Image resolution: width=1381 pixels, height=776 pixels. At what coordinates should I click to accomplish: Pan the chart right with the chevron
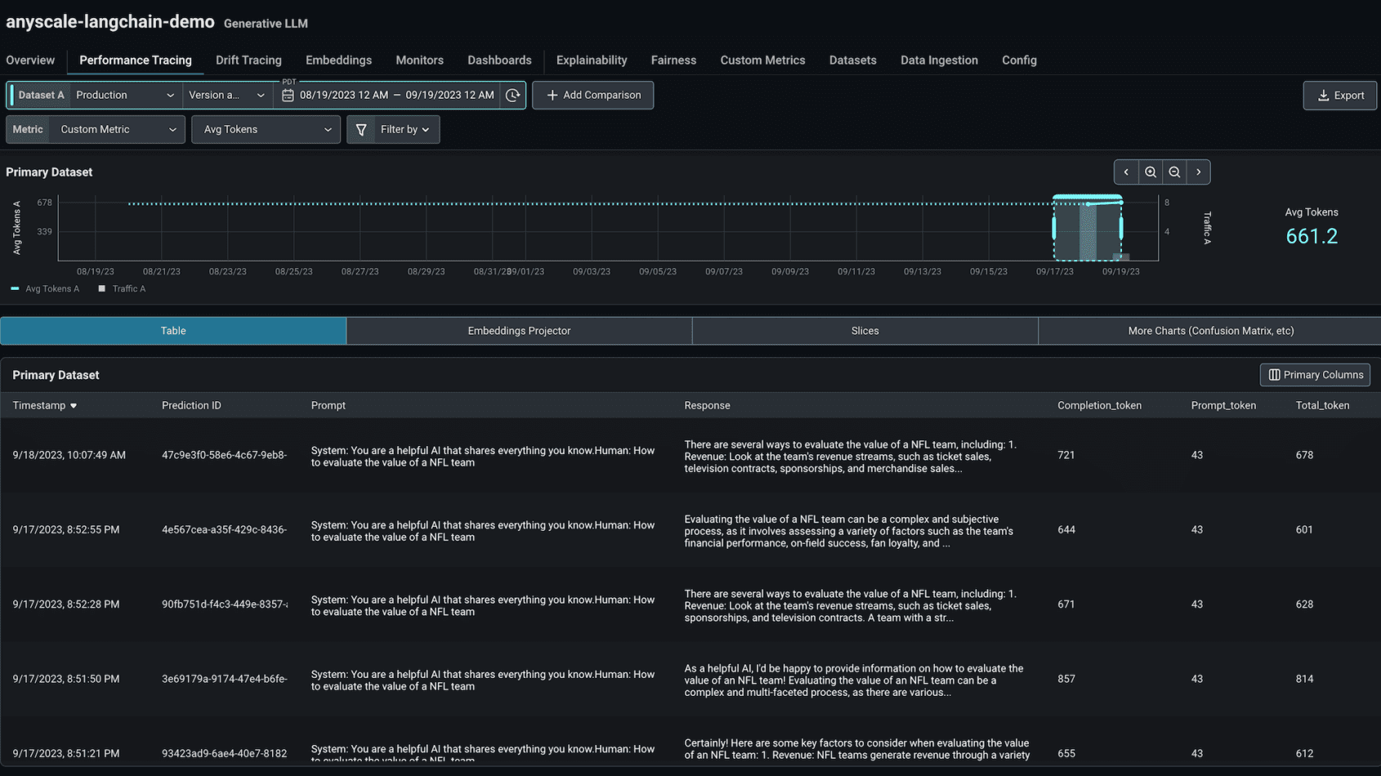pyautogui.click(x=1198, y=172)
